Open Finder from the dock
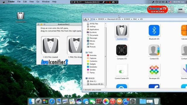 click(32, 101)
